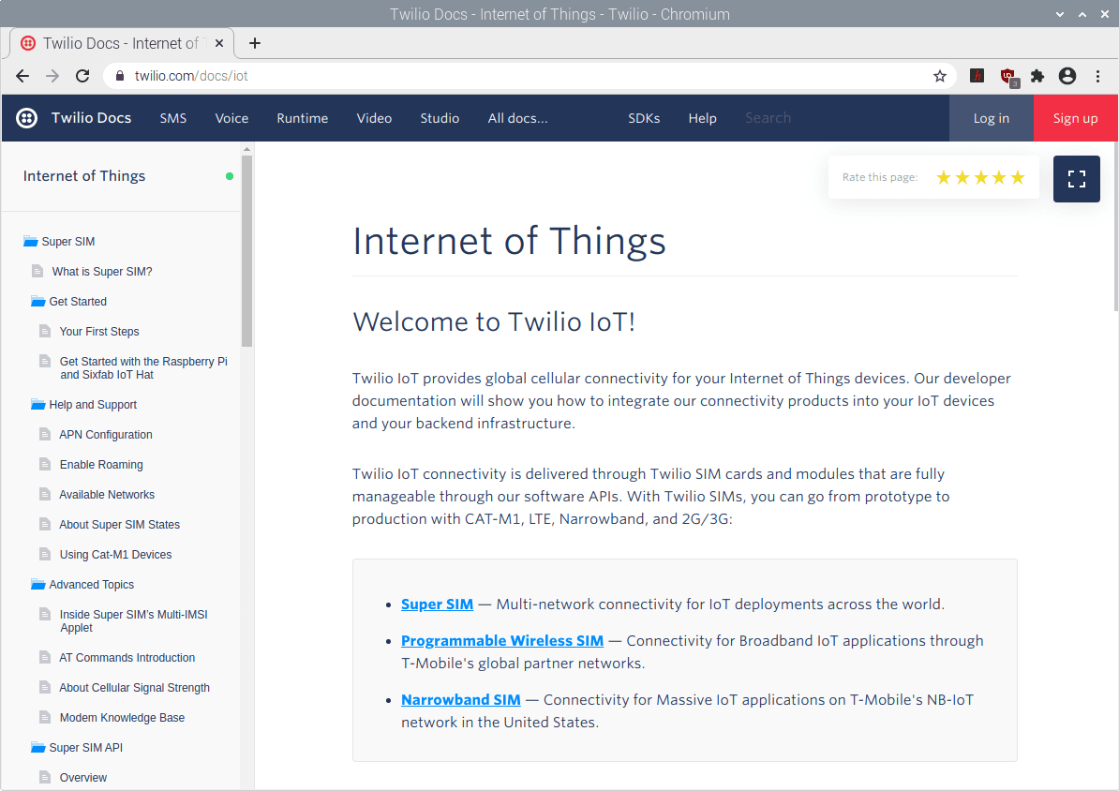Open the uBlock Origin extension icon
This screenshot has height=791, width=1119.
1008,76
